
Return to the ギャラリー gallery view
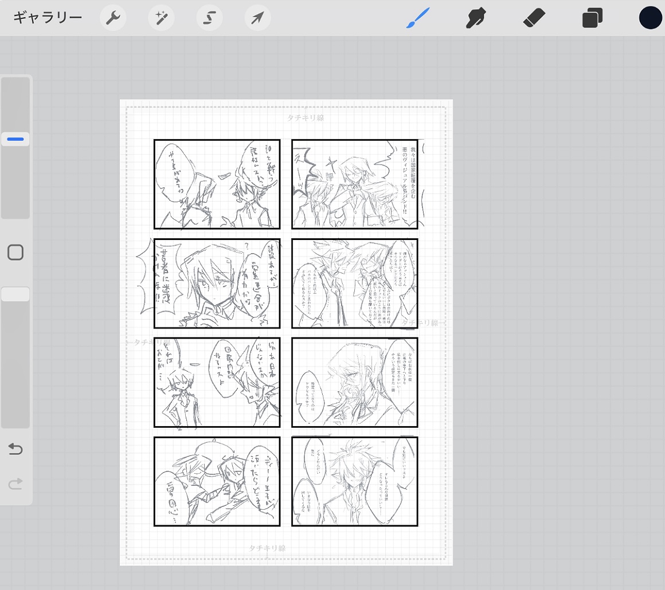[x=48, y=18]
